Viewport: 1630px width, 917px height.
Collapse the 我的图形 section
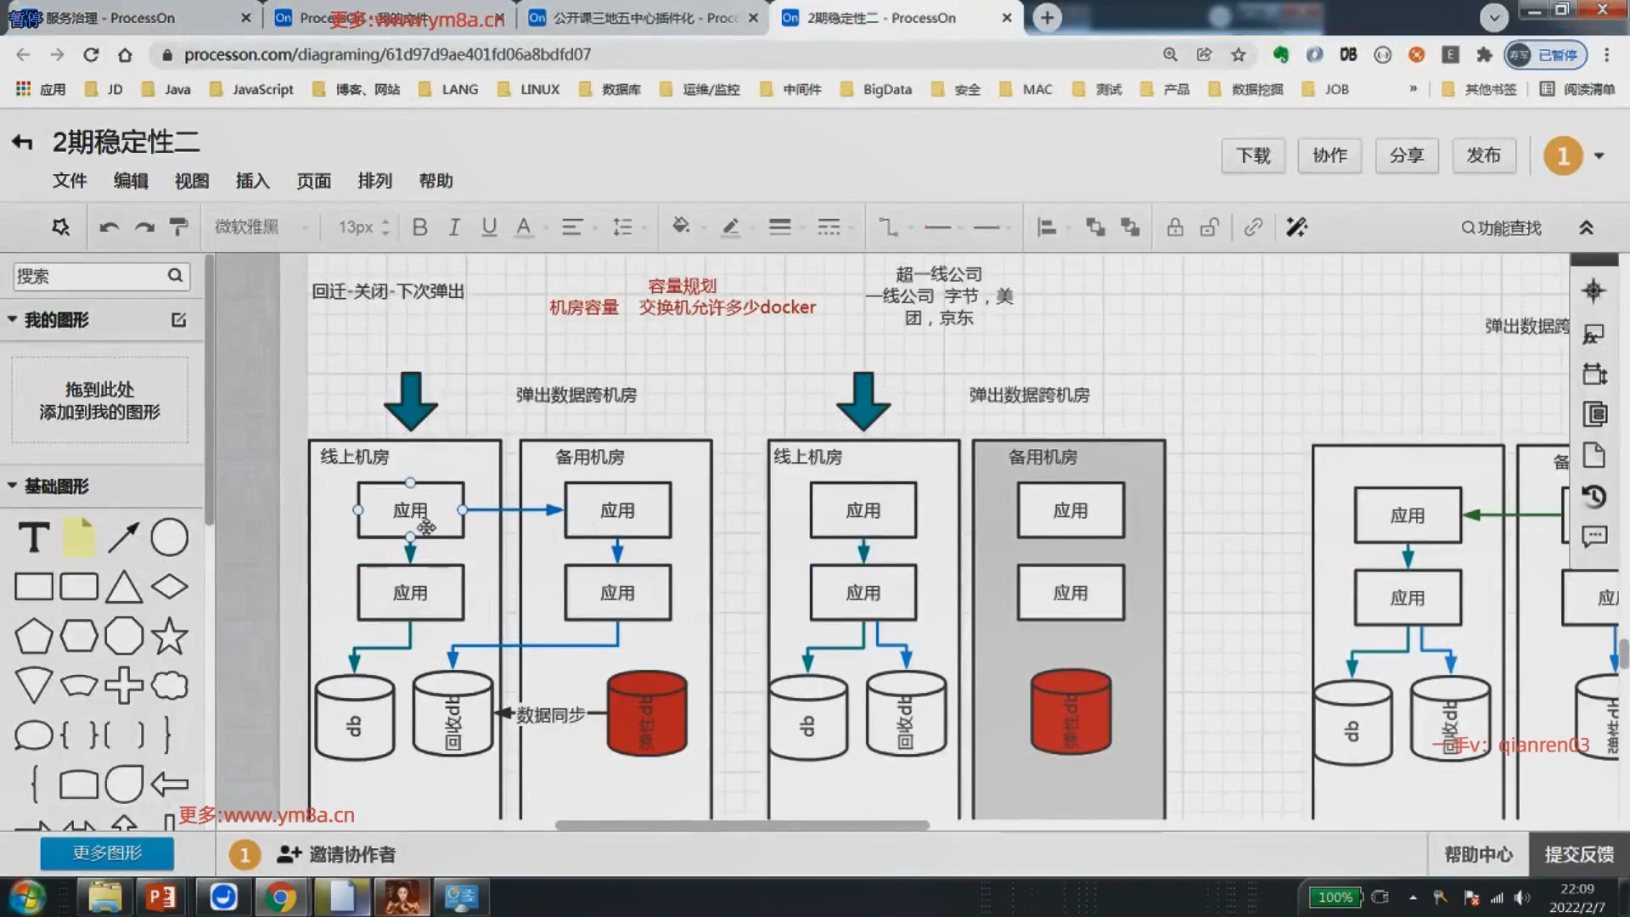coord(13,319)
